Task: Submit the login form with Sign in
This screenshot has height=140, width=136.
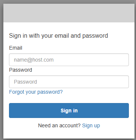Action: [69, 111]
